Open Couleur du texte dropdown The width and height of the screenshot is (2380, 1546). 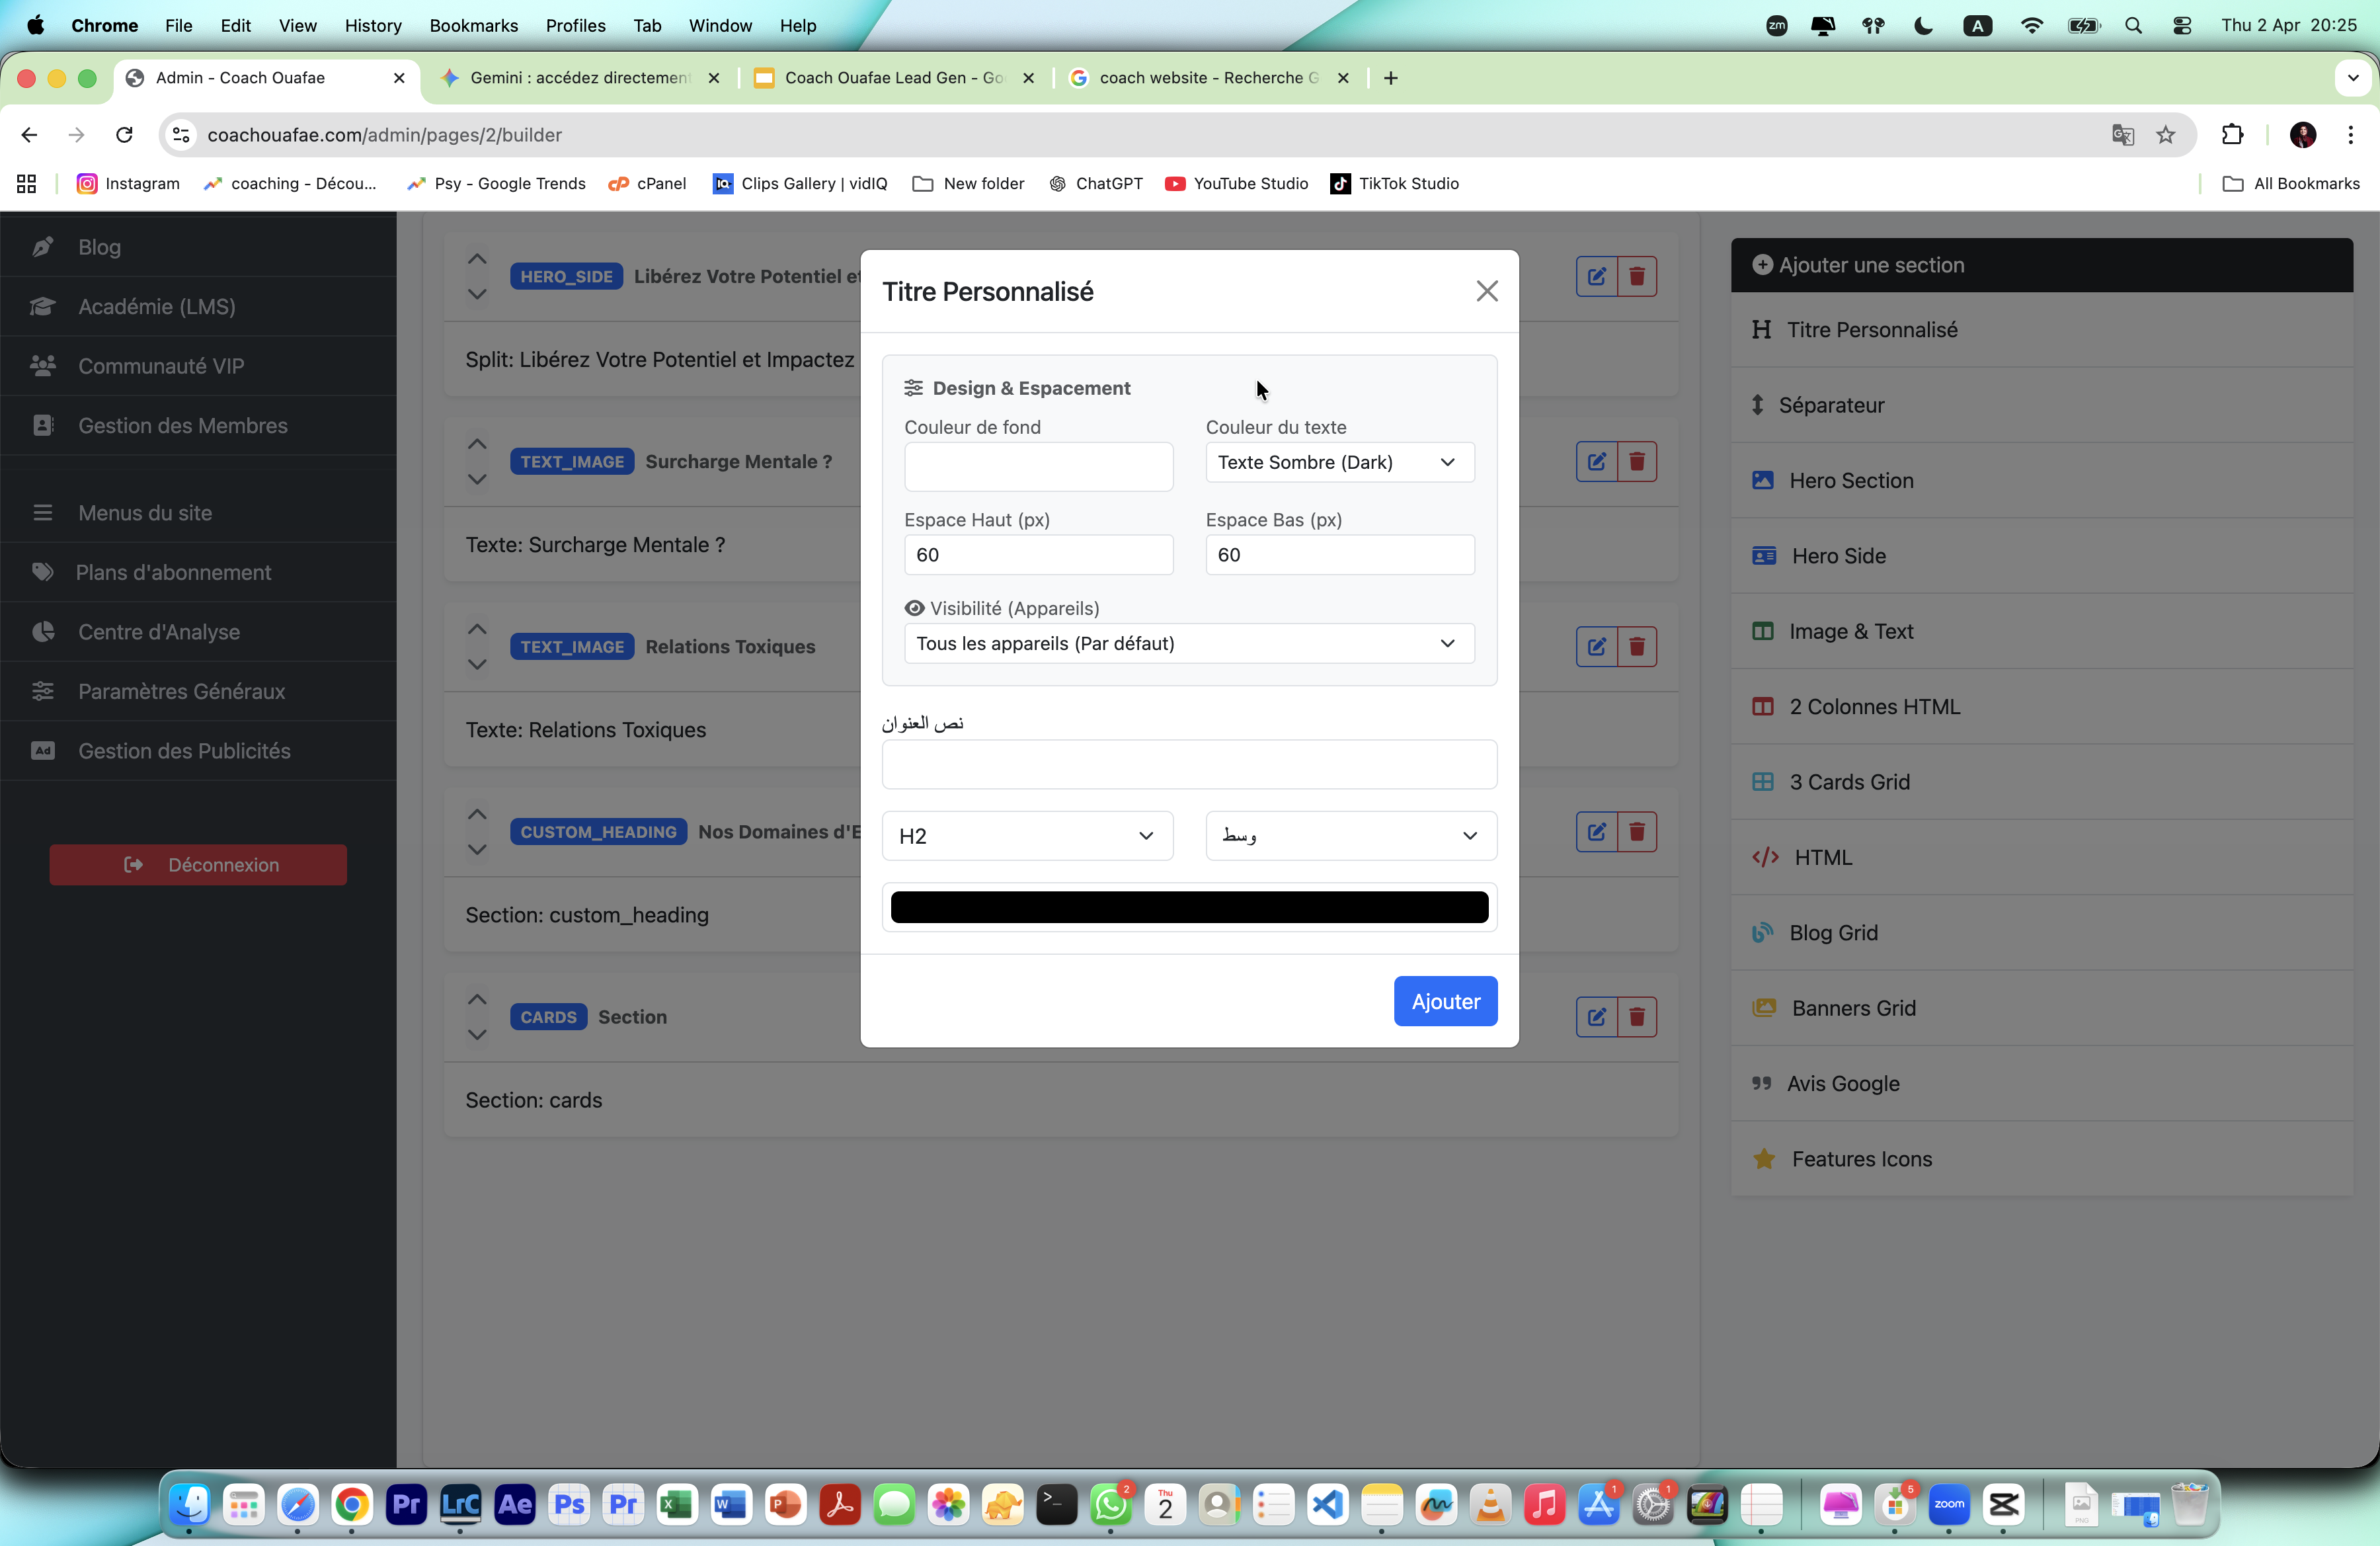[x=1339, y=462]
